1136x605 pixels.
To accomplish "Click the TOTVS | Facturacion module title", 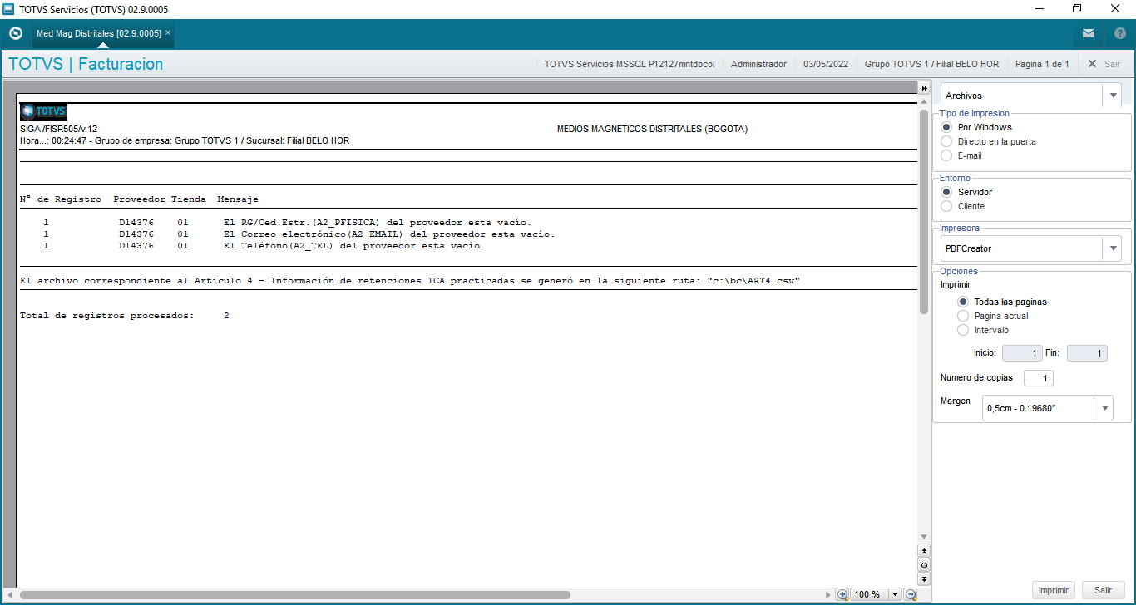I will tap(86, 64).
